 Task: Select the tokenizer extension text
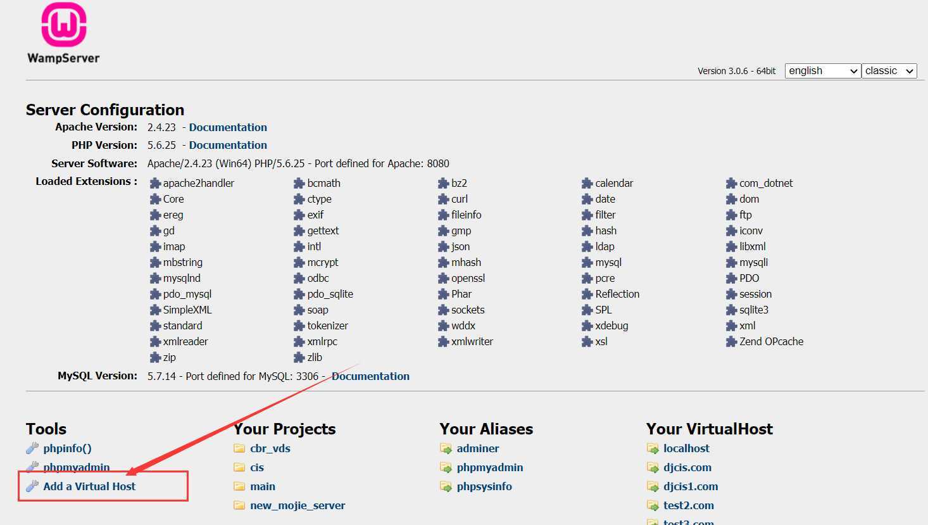[x=328, y=326]
